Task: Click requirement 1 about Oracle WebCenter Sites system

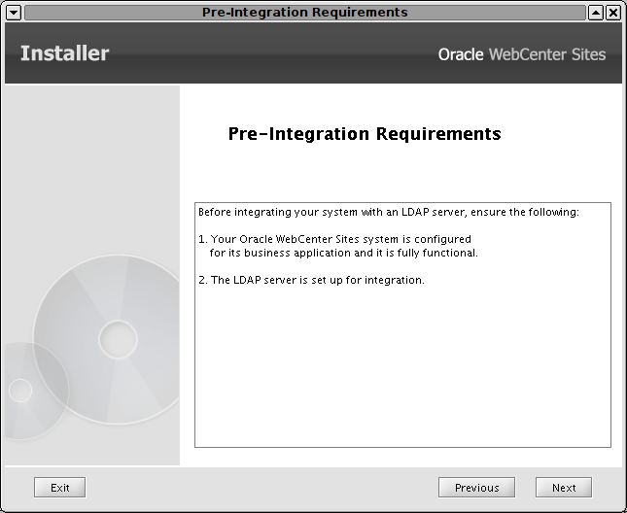Action: [x=334, y=239]
